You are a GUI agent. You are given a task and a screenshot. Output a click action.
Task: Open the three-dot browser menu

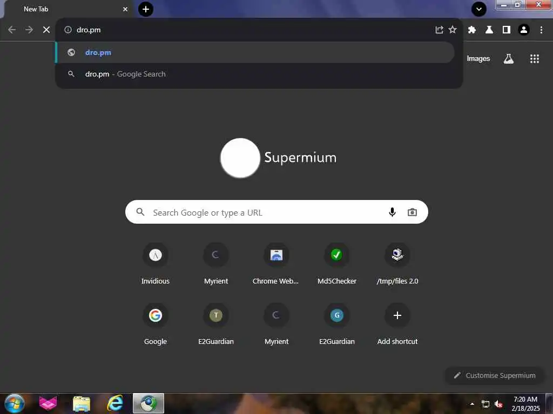(x=541, y=30)
